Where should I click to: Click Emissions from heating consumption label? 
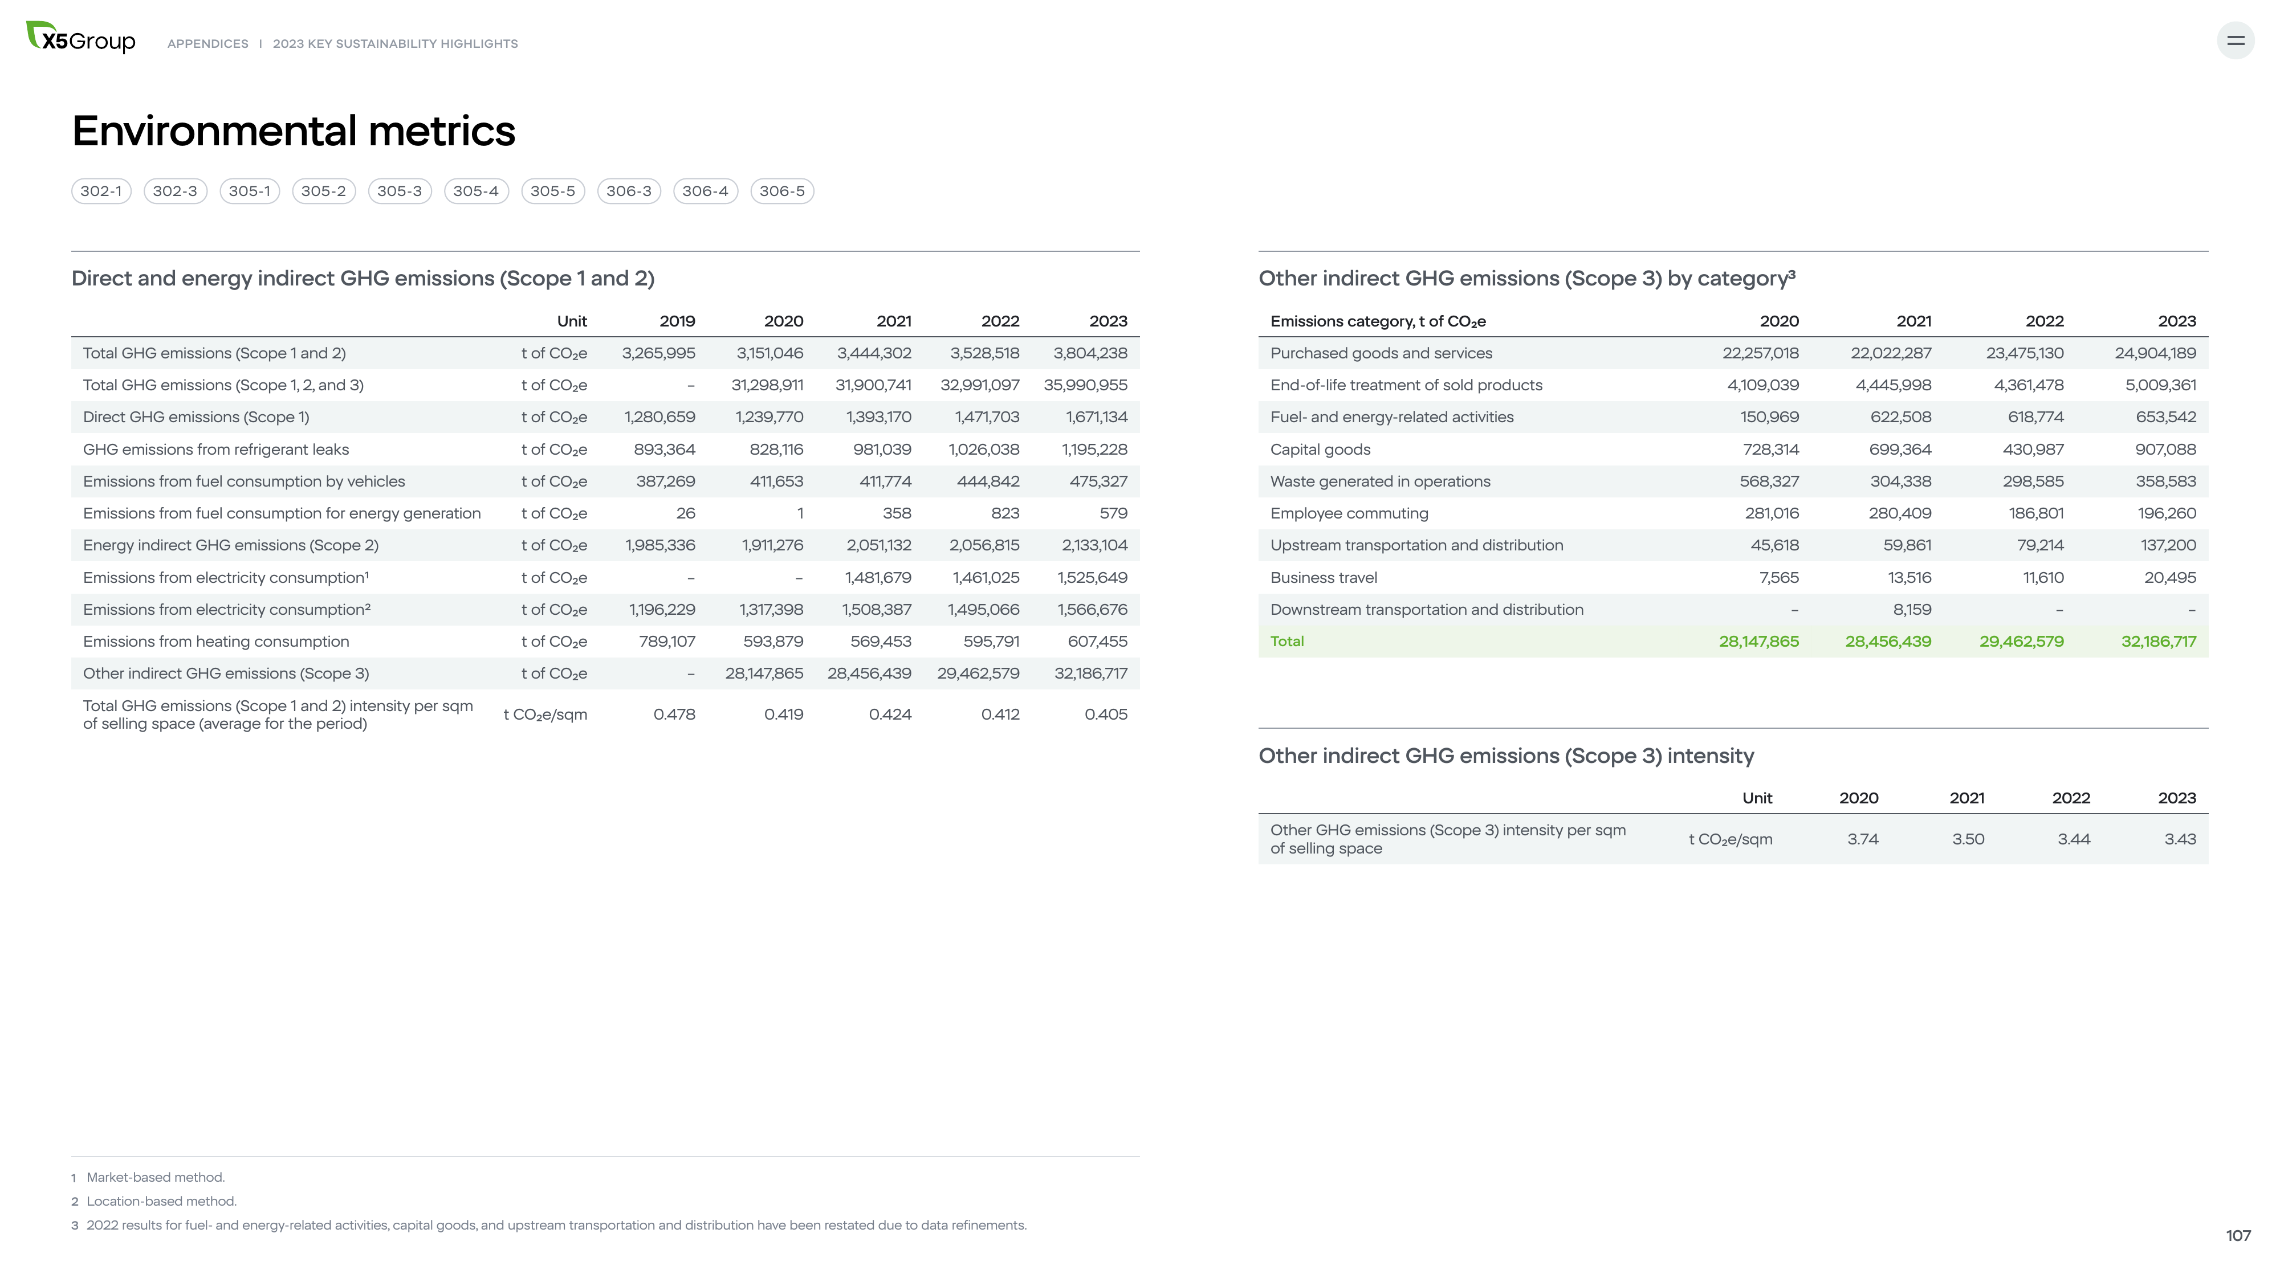[x=216, y=642]
